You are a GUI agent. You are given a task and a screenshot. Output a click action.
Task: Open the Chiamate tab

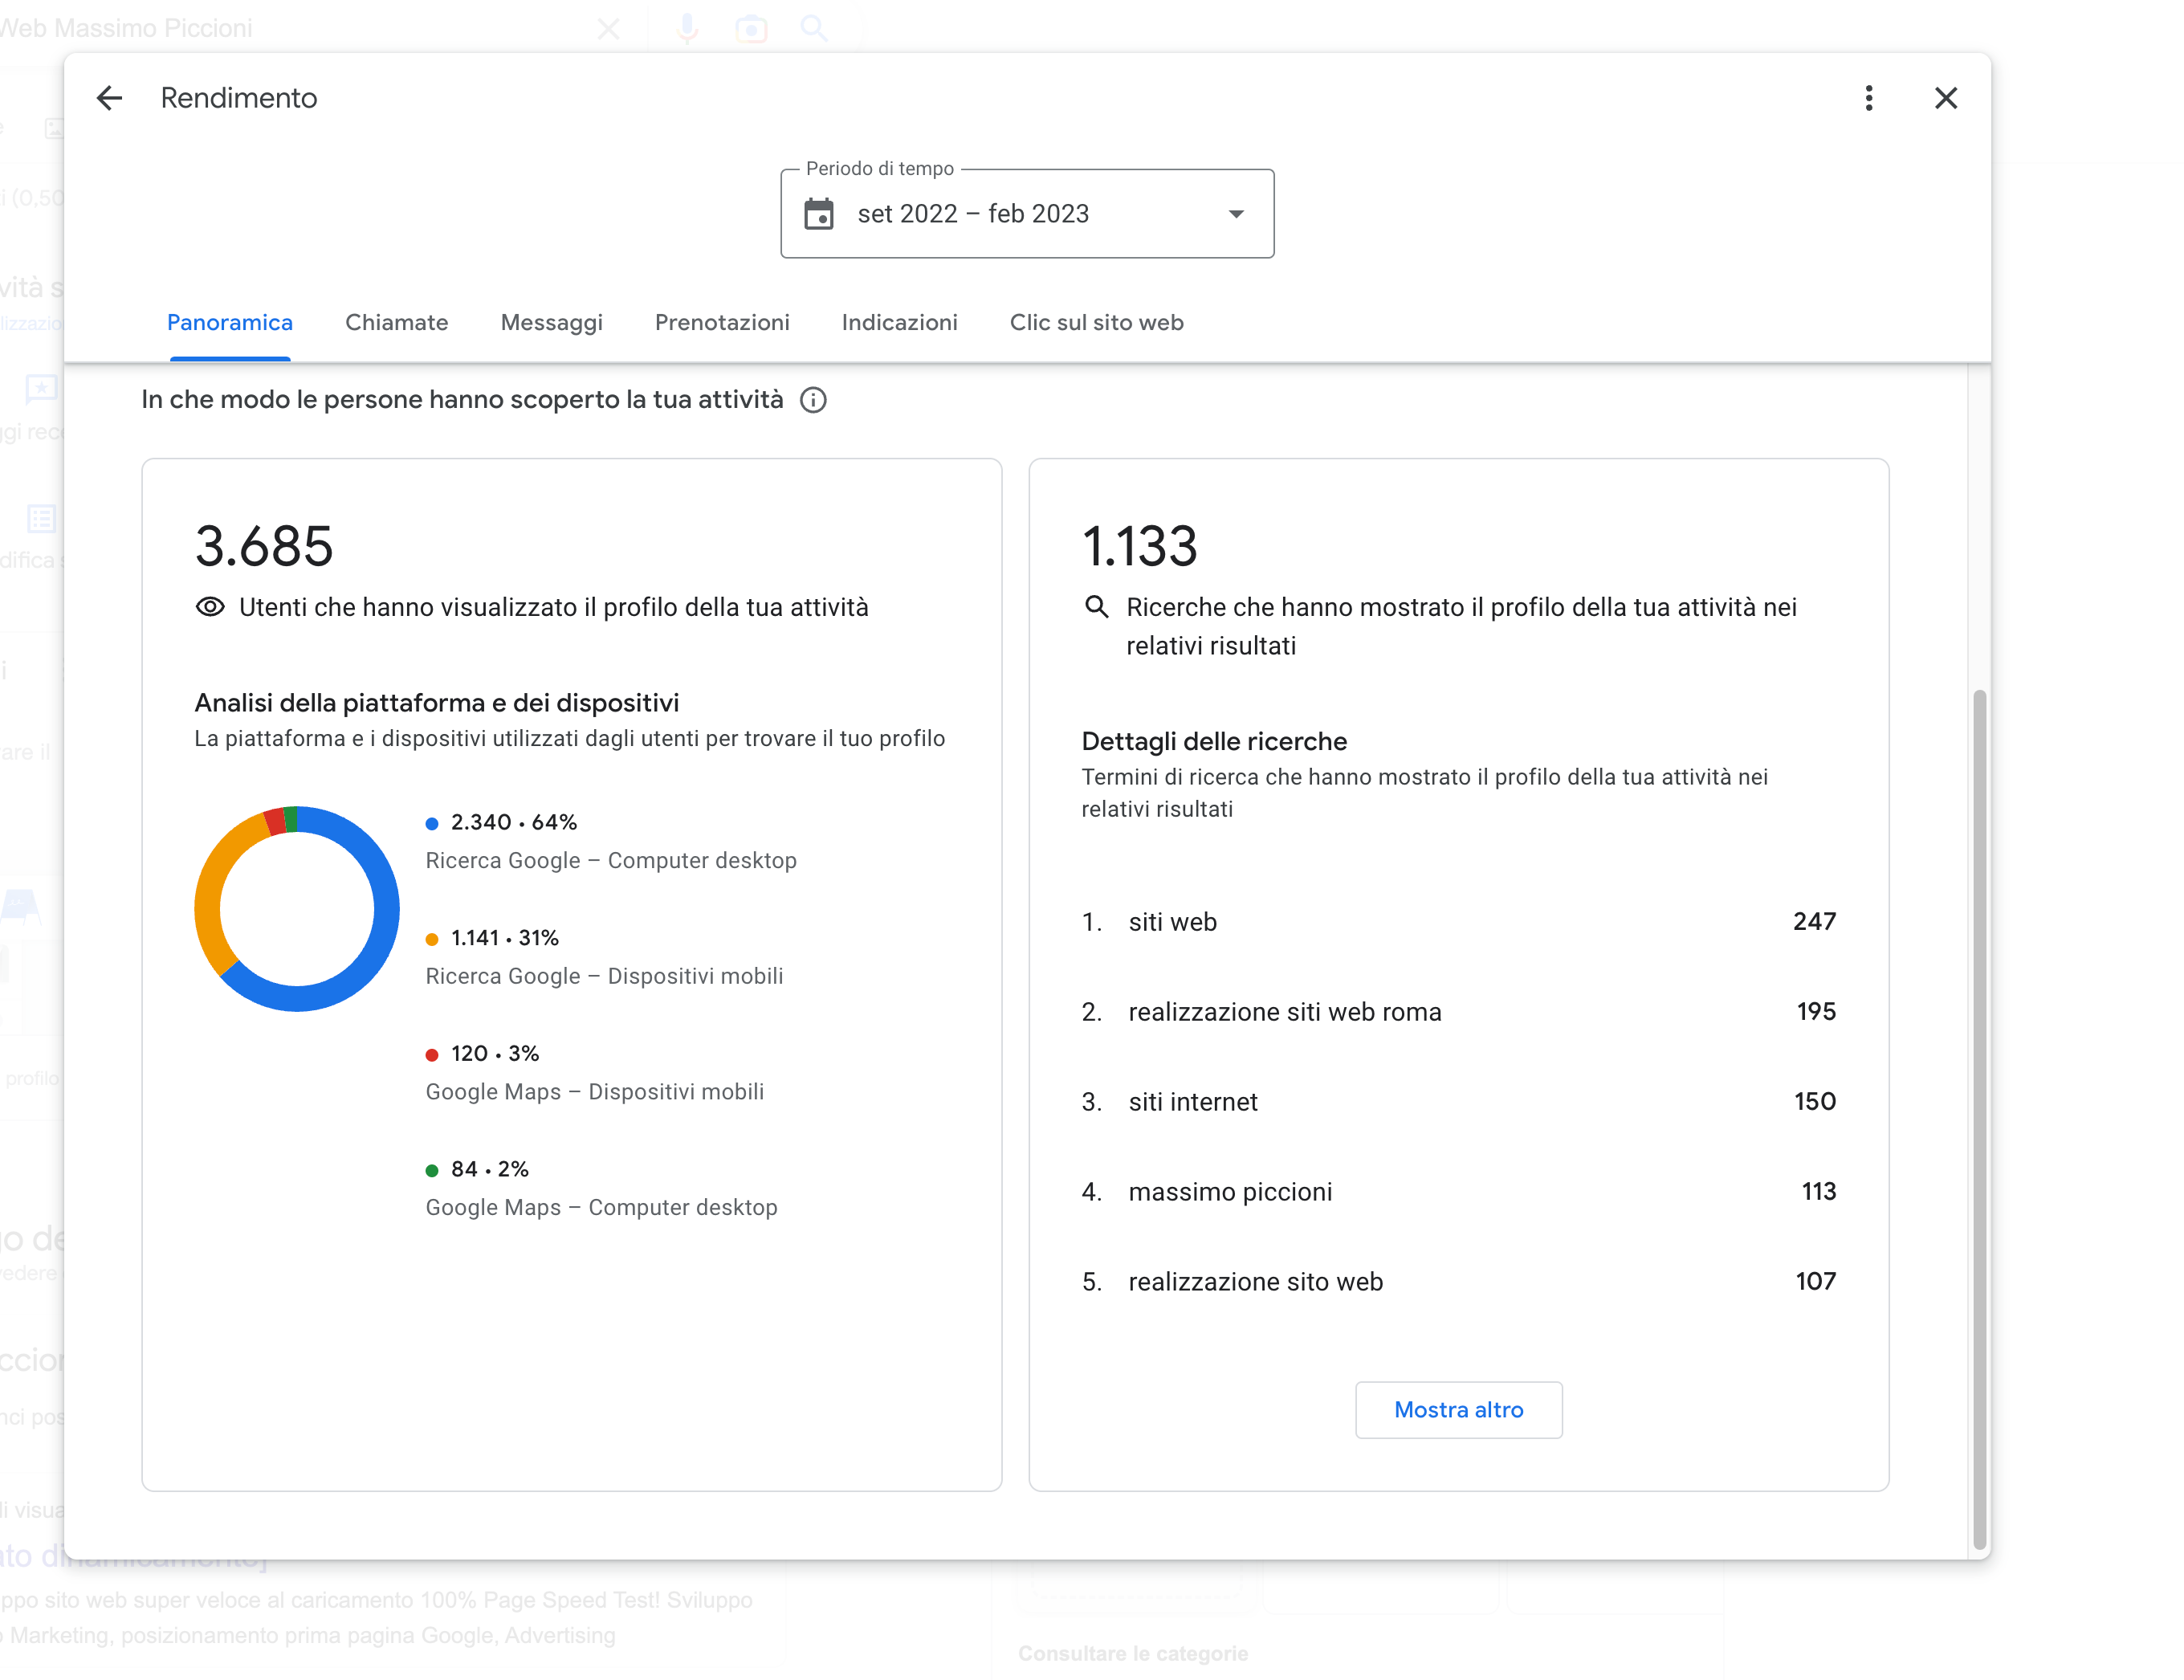tap(397, 323)
